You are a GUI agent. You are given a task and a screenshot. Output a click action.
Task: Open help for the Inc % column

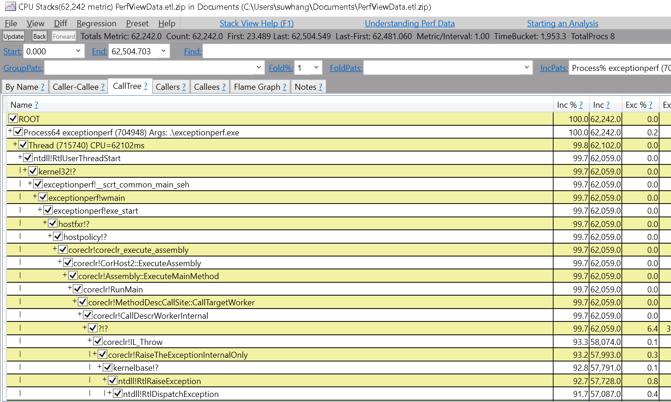[x=581, y=105]
